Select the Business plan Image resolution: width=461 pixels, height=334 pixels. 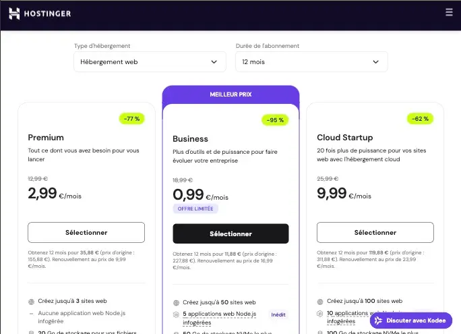(x=230, y=233)
